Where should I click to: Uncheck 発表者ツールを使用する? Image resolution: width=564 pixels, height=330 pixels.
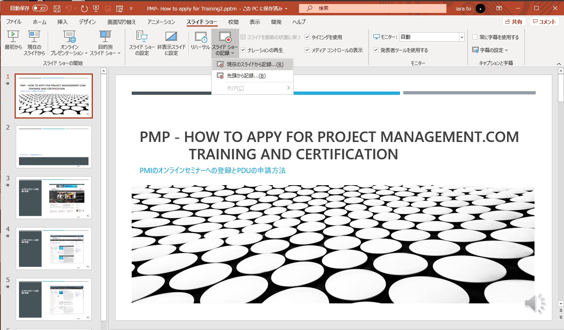pos(376,50)
